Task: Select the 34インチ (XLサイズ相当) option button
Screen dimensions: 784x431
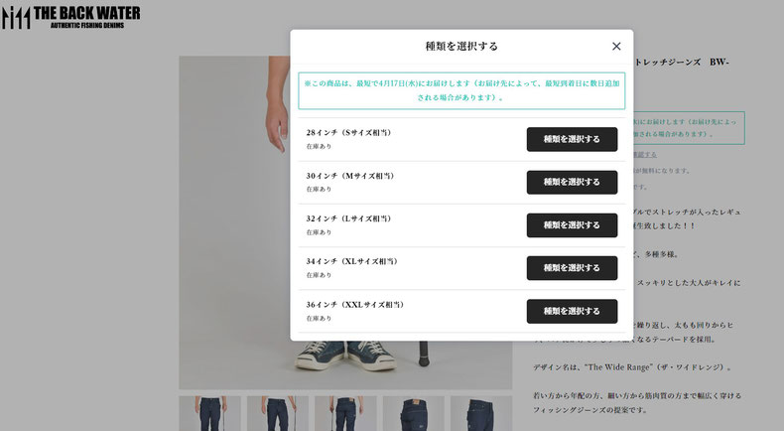Action: (x=572, y=268)
